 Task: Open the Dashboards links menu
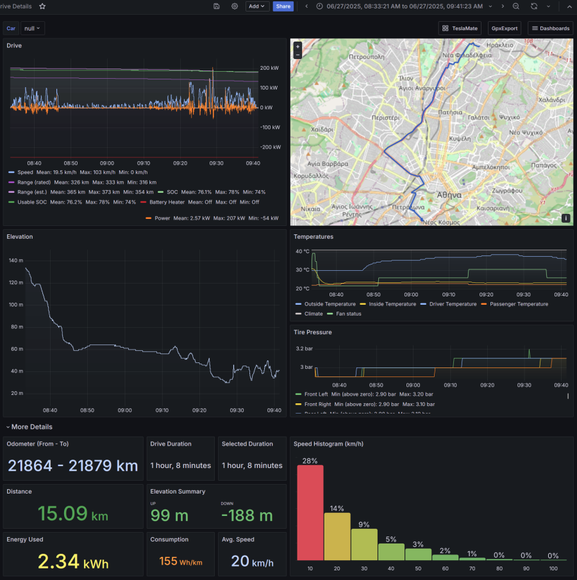coord(550,28)
